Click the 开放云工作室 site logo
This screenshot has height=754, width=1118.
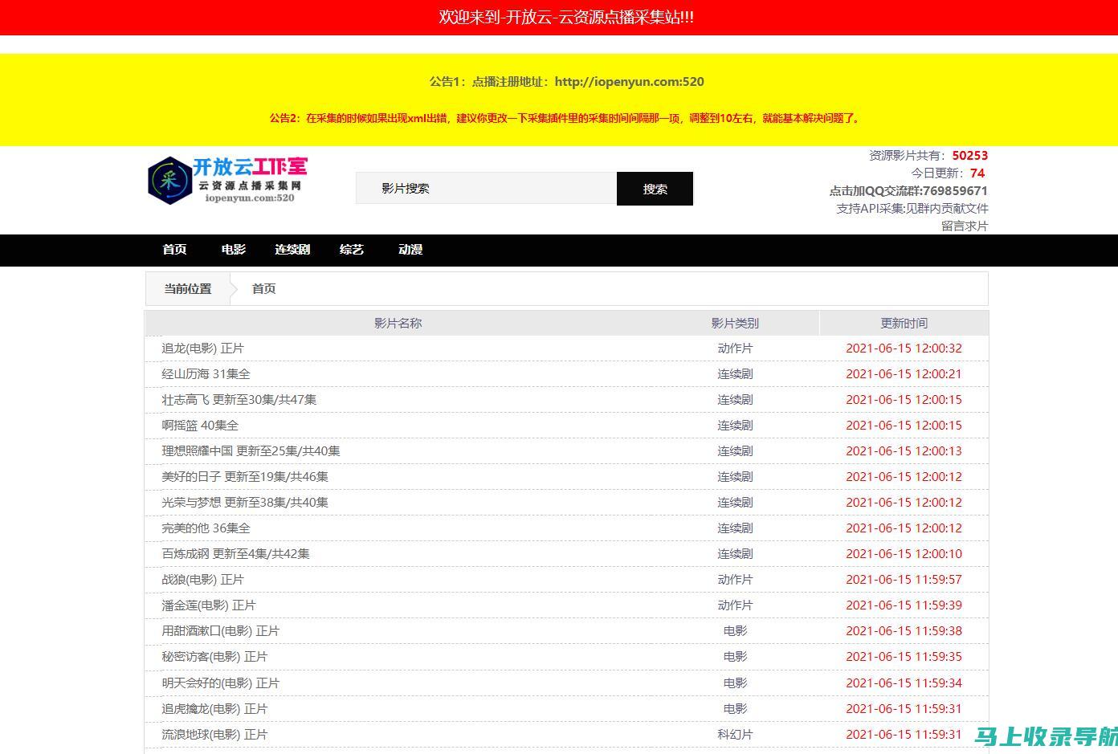[x=228, y=180]
